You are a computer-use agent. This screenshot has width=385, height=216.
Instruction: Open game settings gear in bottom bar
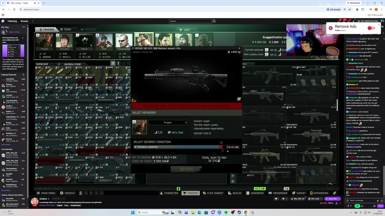(x=334, y=193)
